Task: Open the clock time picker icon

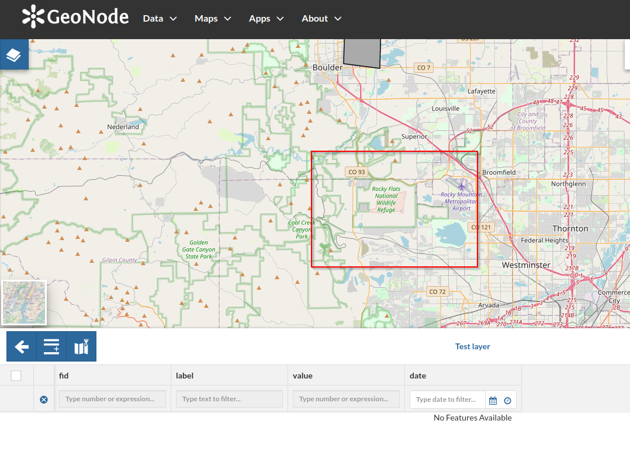Action: pos(507,400)
